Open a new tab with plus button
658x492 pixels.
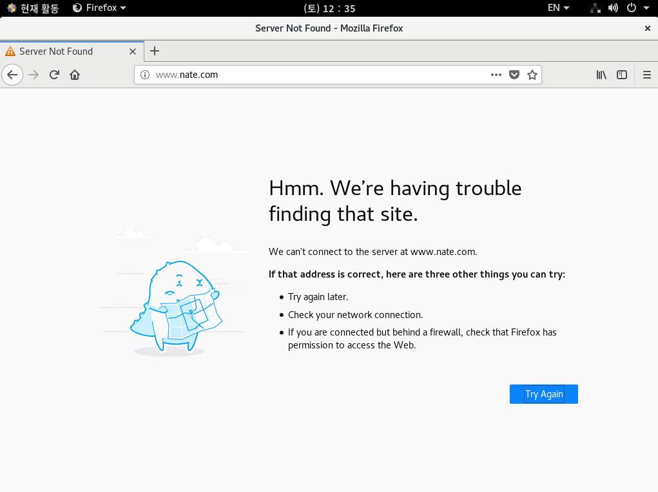click(x=155, y=51)
